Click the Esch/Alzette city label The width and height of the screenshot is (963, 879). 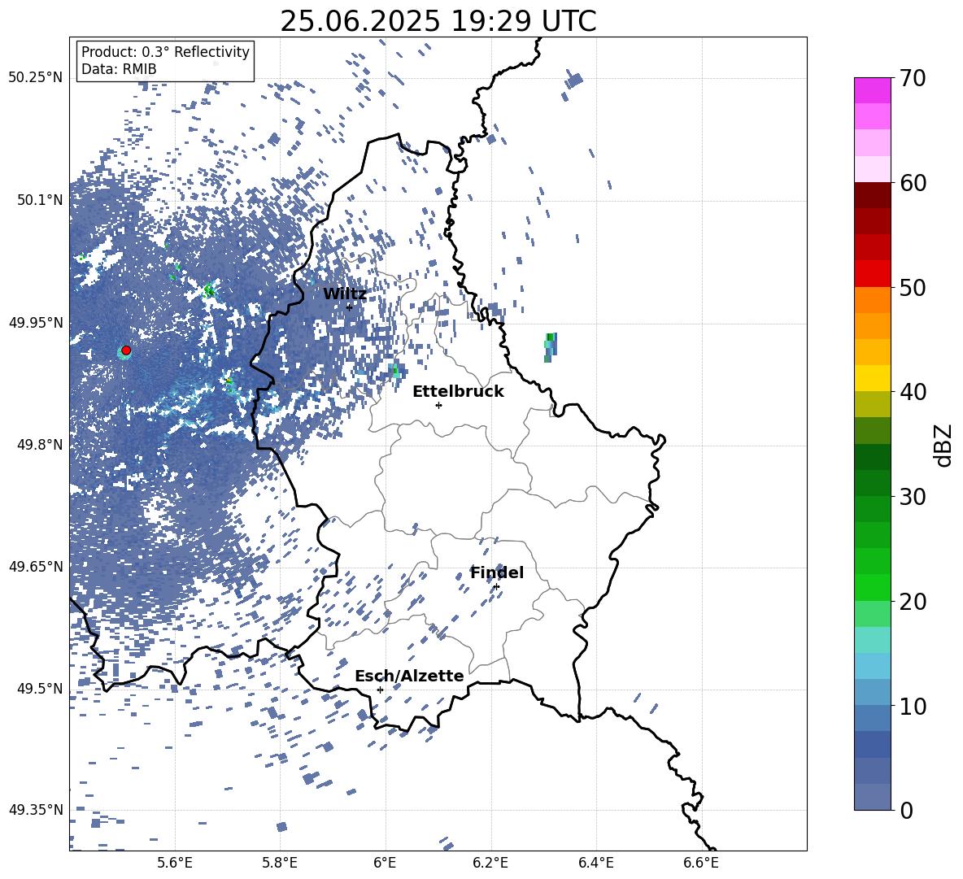(x=410, y=676)
